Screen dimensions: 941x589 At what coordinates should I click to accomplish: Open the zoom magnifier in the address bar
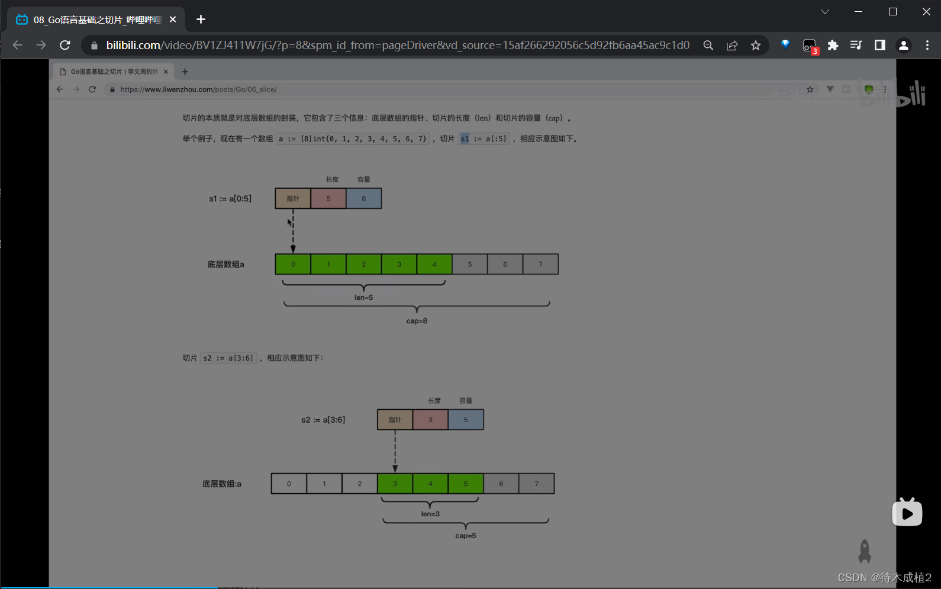[x=708, y=45]
